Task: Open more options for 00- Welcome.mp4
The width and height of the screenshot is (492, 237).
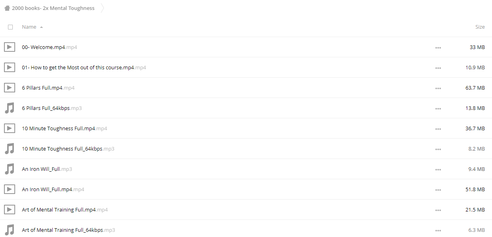Action: 438,47
